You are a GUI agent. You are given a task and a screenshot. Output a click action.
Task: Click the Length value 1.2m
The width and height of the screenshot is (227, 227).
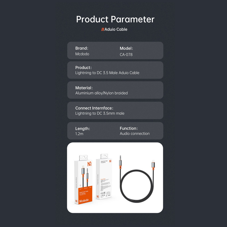[79, 134]
